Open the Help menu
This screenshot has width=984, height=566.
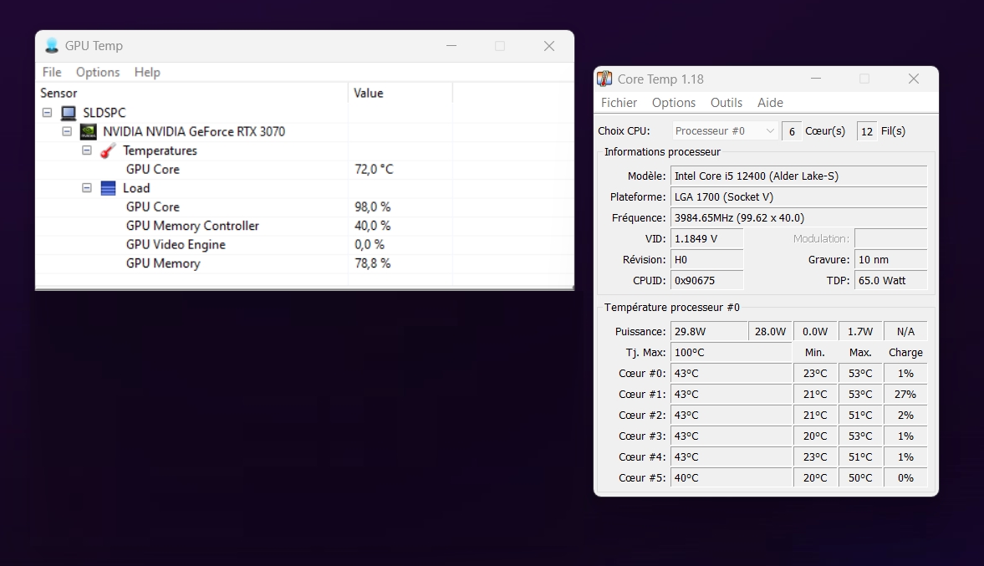tap(147, 72)
